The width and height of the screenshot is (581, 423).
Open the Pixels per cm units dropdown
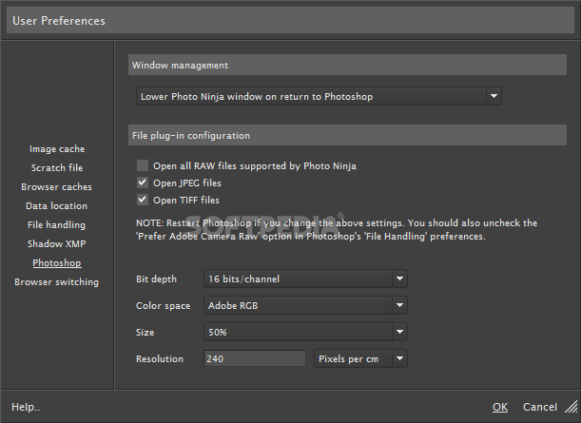(360, 359)
